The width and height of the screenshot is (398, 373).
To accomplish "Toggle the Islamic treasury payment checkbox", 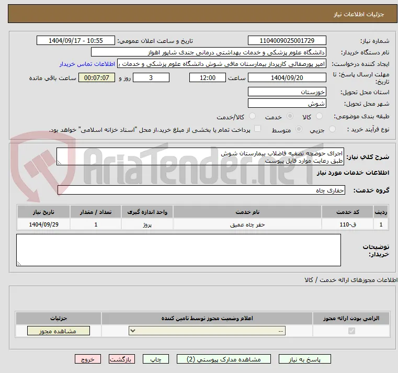I will tap(257, 129).
